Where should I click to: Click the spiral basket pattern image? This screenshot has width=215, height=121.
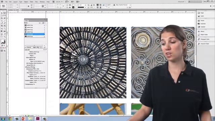click(x=93, y=63)
